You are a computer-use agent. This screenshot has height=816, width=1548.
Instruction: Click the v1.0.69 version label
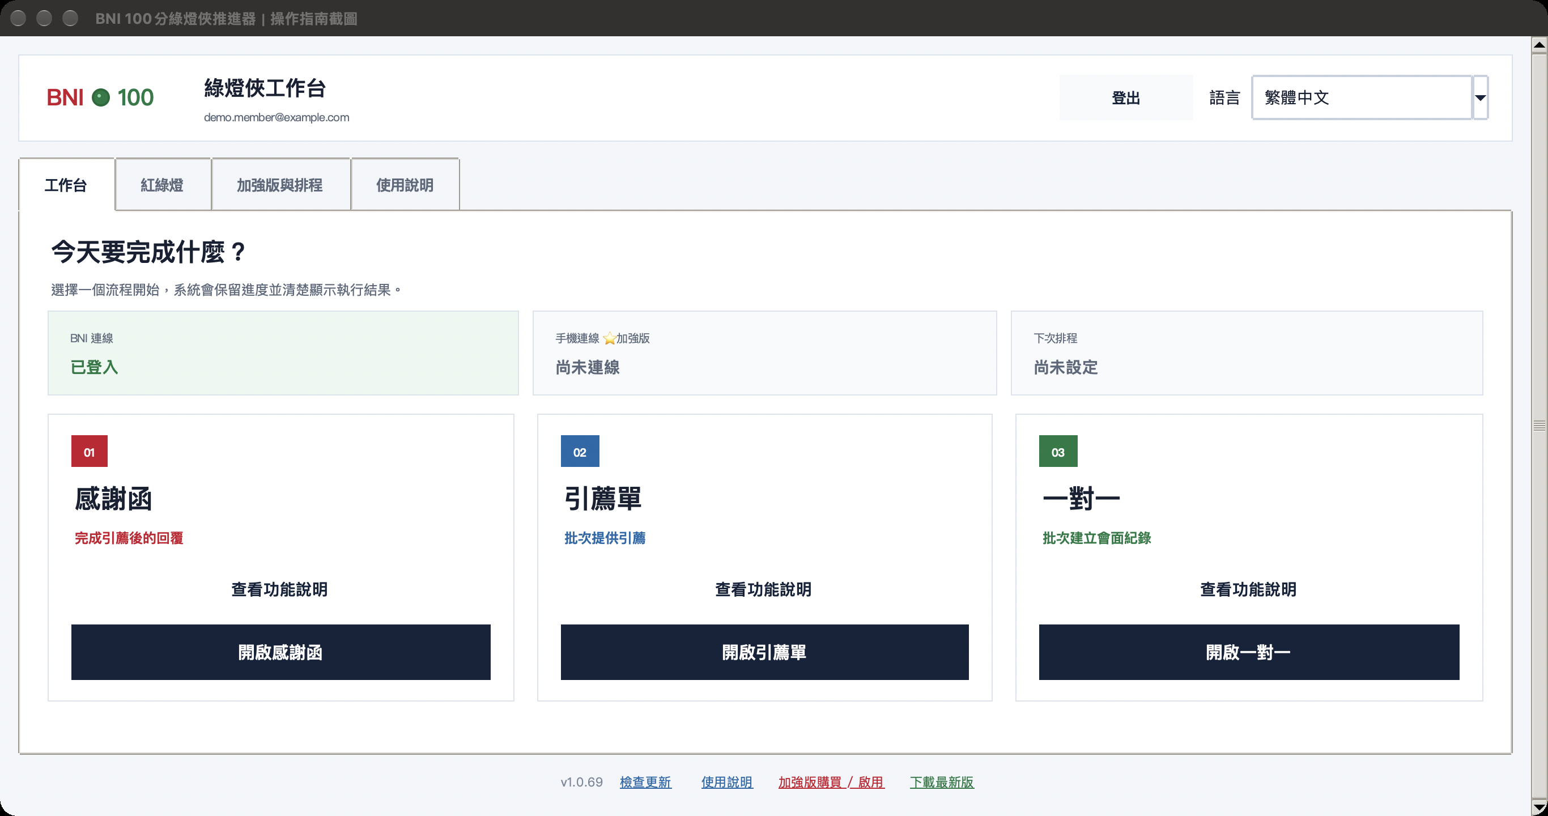pos(581,782)
